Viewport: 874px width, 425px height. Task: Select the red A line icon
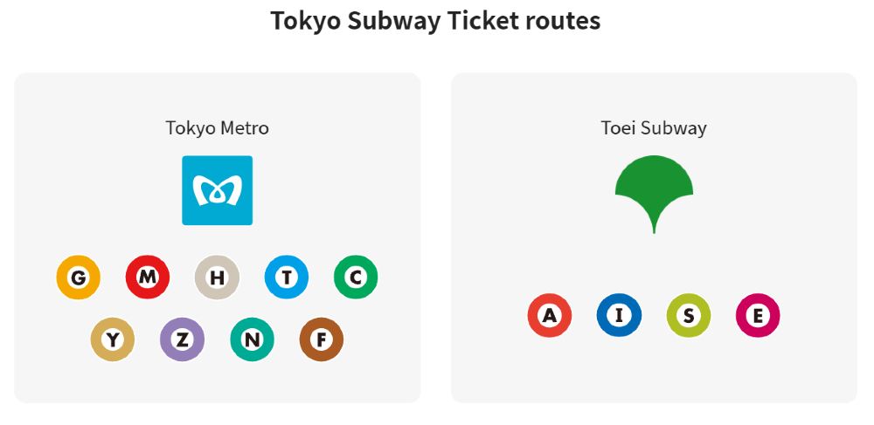[x=550, y=316]
